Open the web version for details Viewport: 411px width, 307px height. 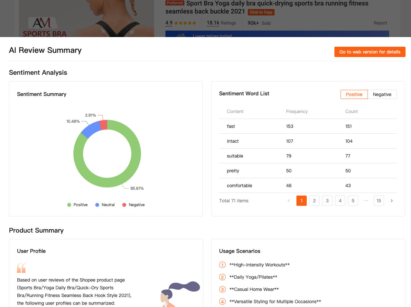pyautogui.click(x=369, y=52)
